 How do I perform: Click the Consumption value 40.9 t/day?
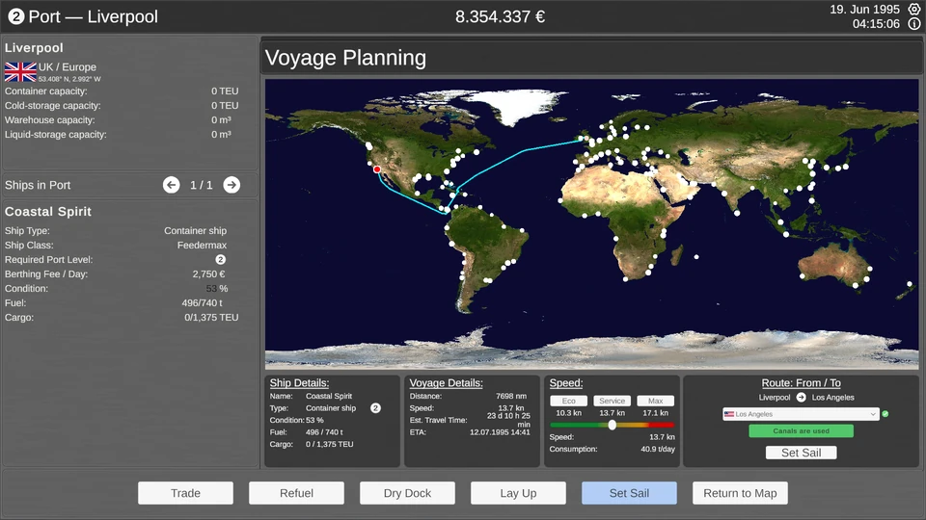657,450
